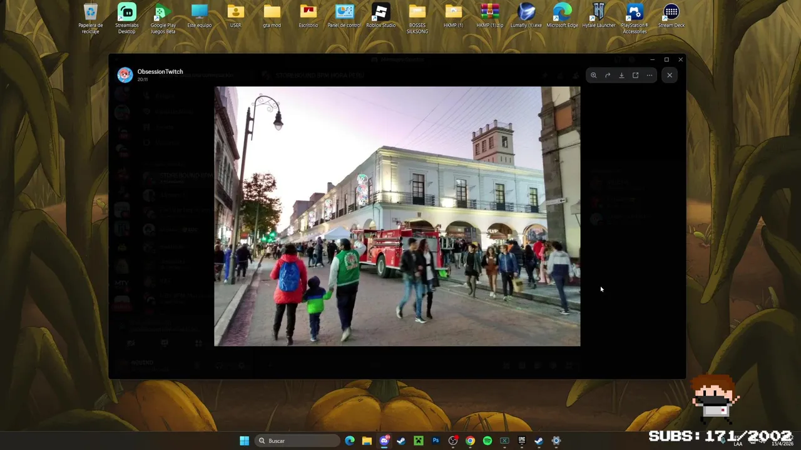Select the Stream Deck shortcut
The height and width of the screenshot is (450, 801).
[x=671, y=16]
